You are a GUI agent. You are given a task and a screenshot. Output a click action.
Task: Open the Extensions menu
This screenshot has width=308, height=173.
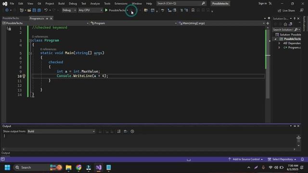coord(121,3)
